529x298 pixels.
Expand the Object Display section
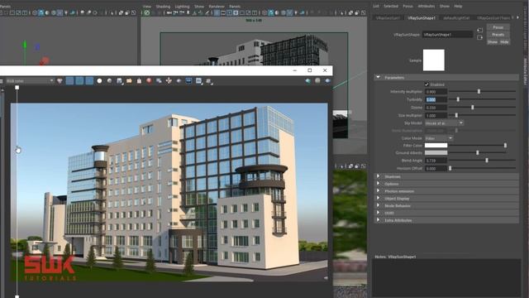point(379,199)
